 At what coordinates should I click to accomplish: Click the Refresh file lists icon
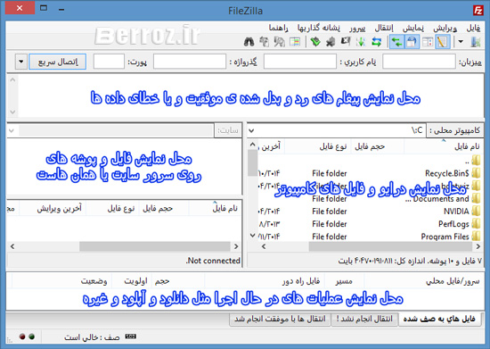point(377,42)
